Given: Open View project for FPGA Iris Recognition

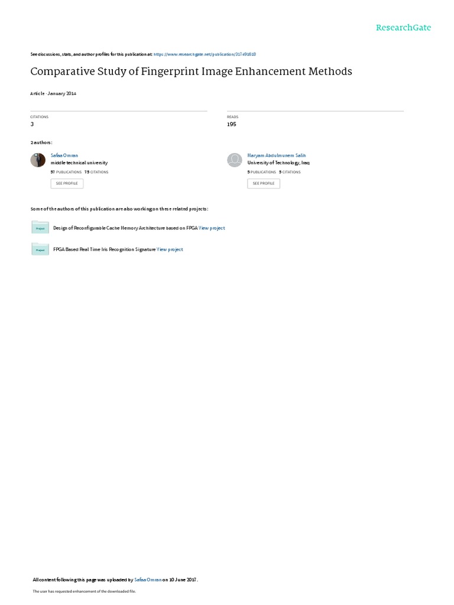Looking at the screenshot, I should coord(170,250).
